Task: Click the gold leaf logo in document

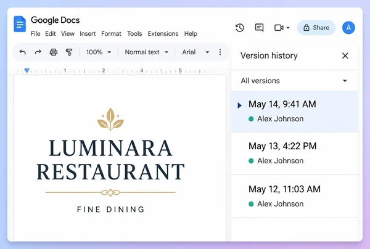Action: [x=110, y=120]
